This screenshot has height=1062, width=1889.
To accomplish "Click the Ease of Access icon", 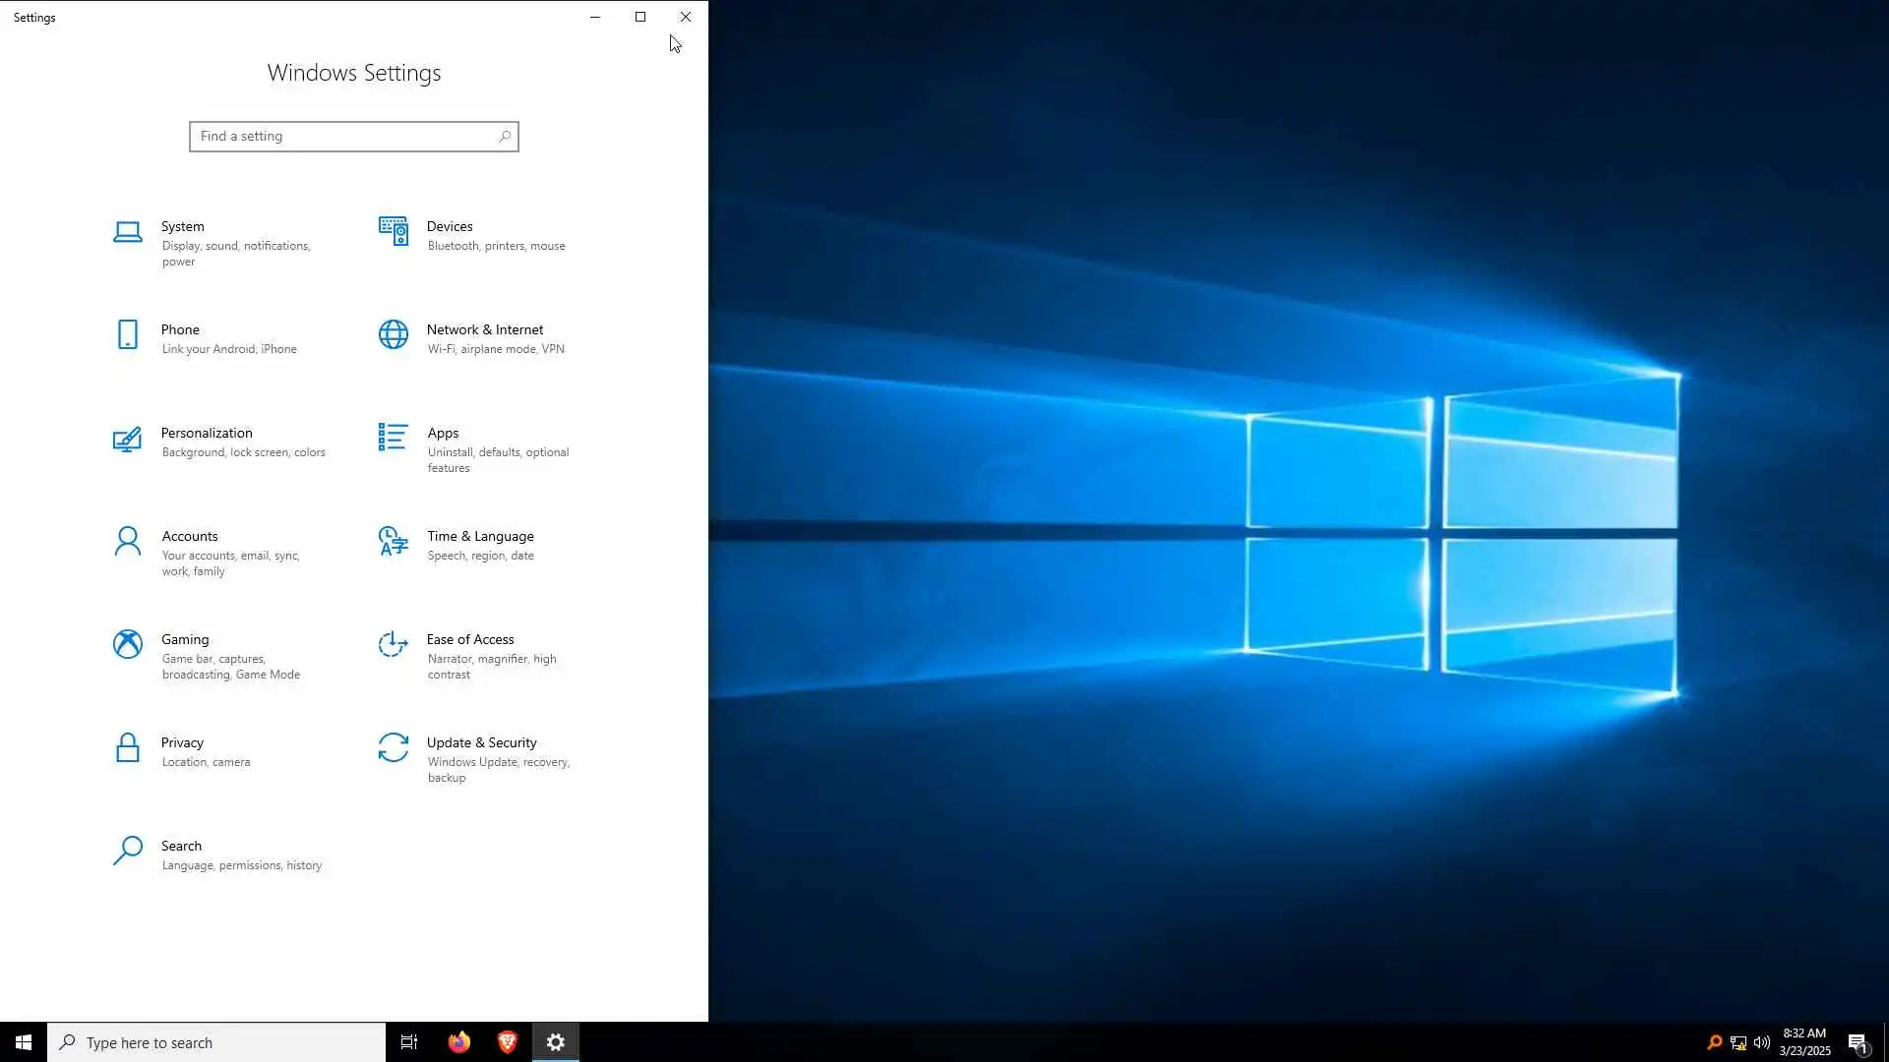I will (x=393, y=645).
